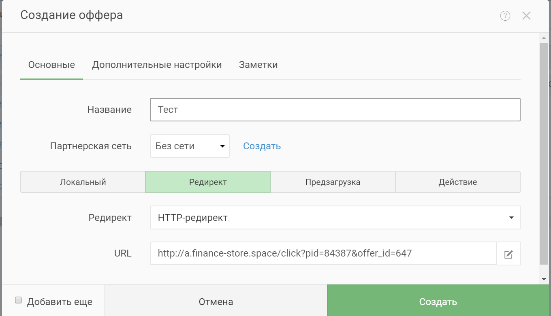Select the Локальный offer type
The width and height of the screenshot is (551, 316).
pos(83,182)
